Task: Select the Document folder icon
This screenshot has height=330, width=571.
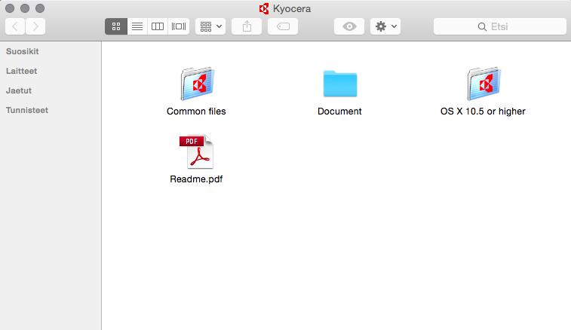Action: (340, 84)
